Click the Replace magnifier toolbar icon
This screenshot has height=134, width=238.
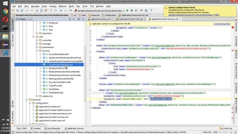tap(55, 10)
